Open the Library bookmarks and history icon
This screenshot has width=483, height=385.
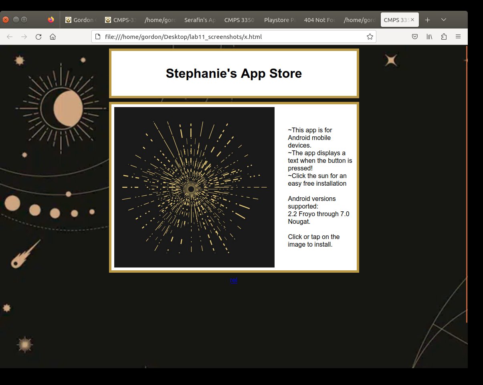[x=429, y=37]
